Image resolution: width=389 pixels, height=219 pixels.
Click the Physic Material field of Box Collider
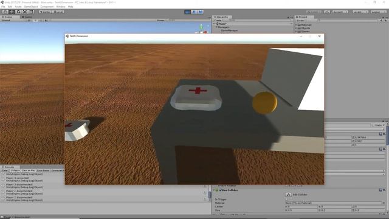coord(333,203)
